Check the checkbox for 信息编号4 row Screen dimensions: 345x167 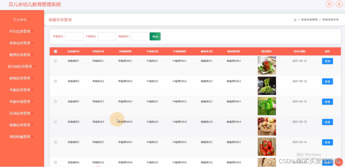[56, 122]
